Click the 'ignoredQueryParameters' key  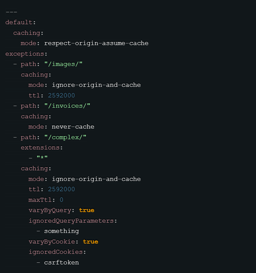click(73, 221)
